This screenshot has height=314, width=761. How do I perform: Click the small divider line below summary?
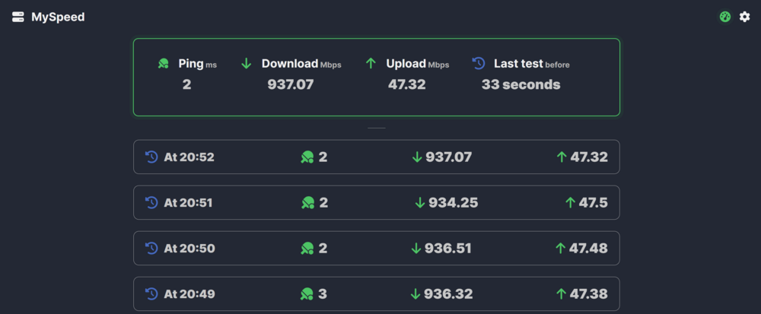click(377, 128)
